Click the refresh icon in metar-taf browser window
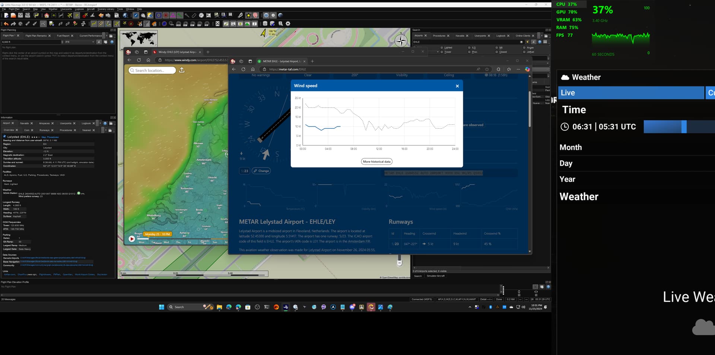The height and width of the screenshot is (355, 715). pos(243,69)
